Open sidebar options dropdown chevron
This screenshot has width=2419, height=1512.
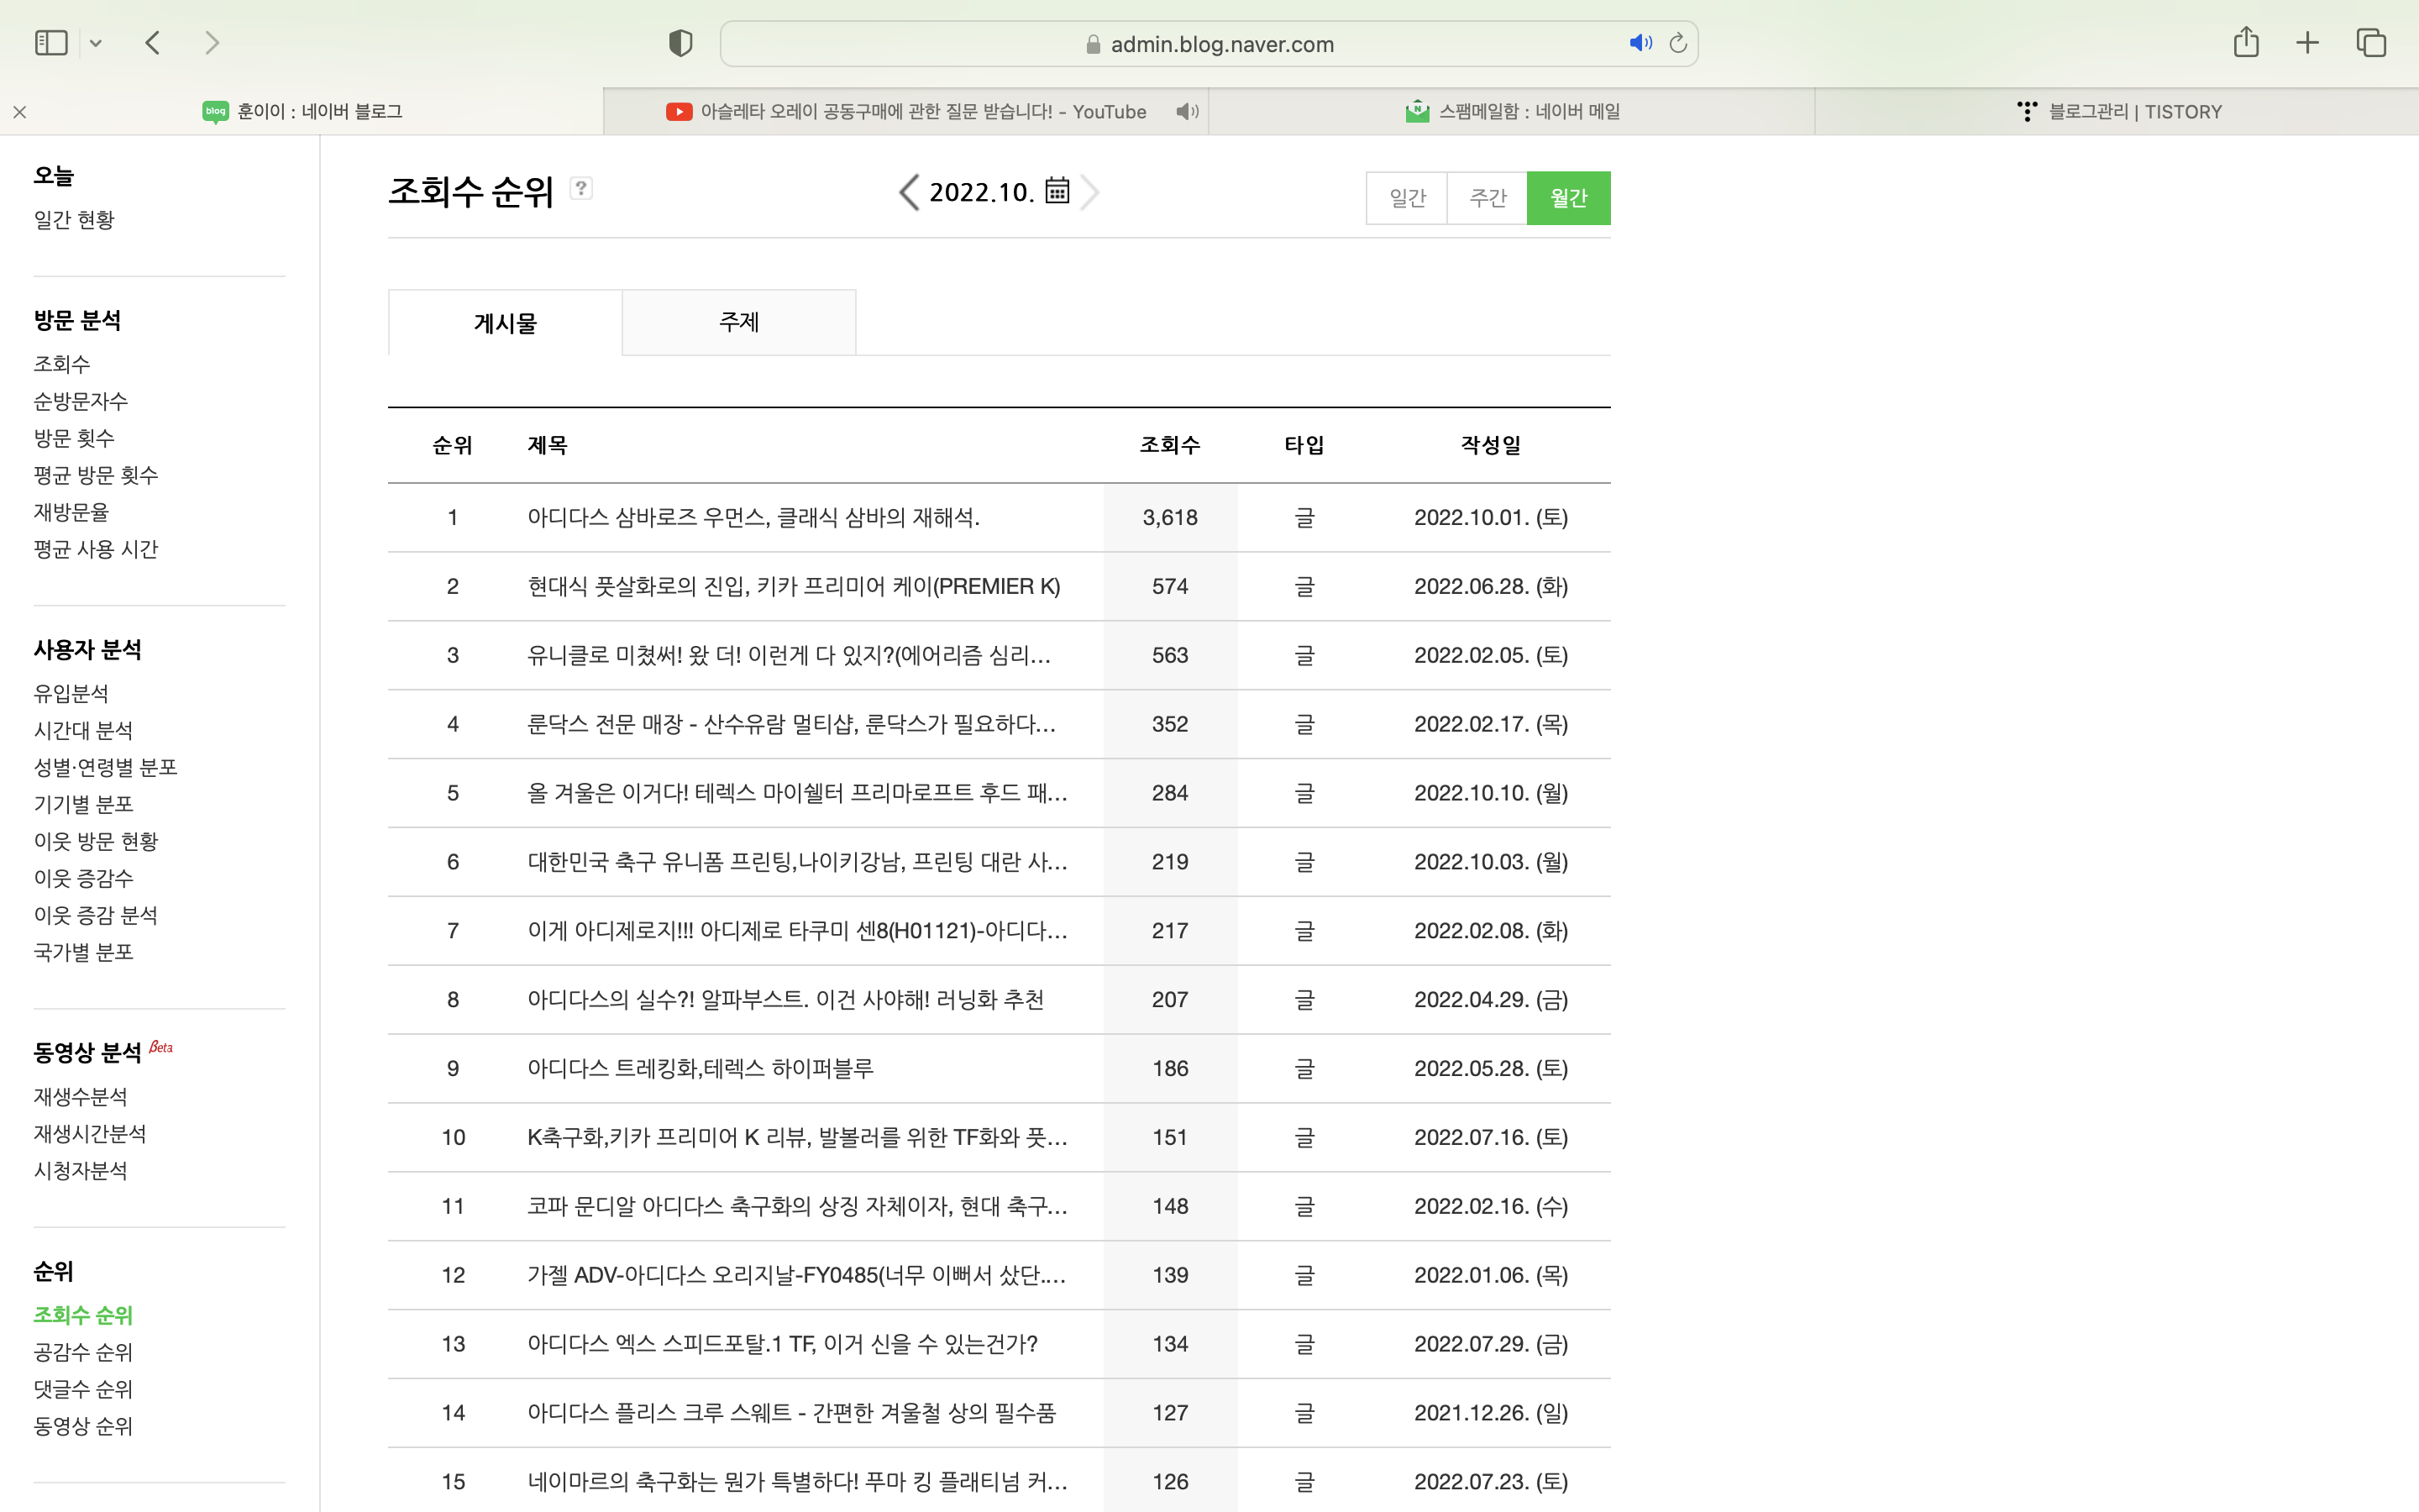(96, 43)
